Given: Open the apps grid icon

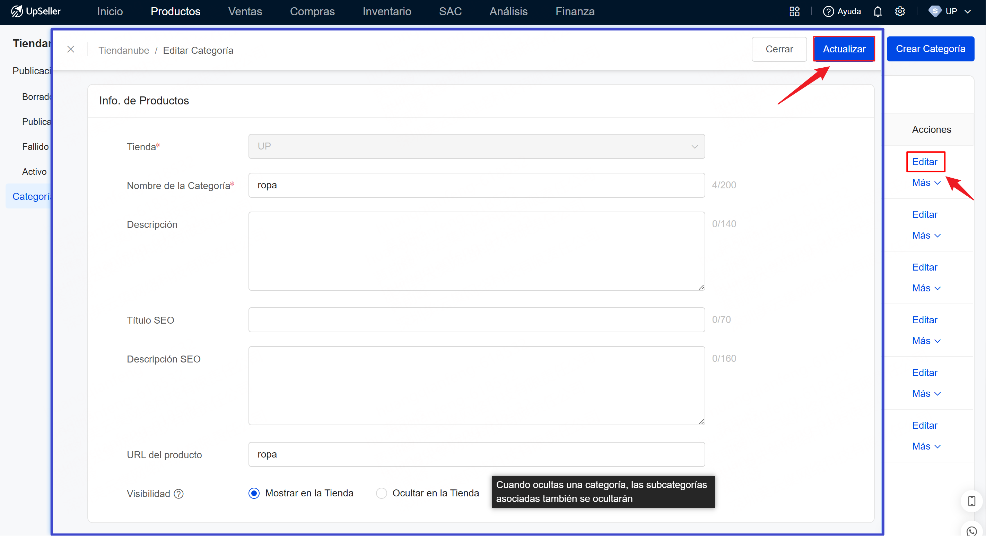Looking at the screenshot, I should point(794,11).
